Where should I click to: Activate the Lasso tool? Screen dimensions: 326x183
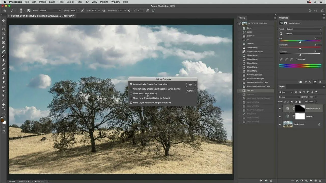pyautogui.click(x=4, y=29)
